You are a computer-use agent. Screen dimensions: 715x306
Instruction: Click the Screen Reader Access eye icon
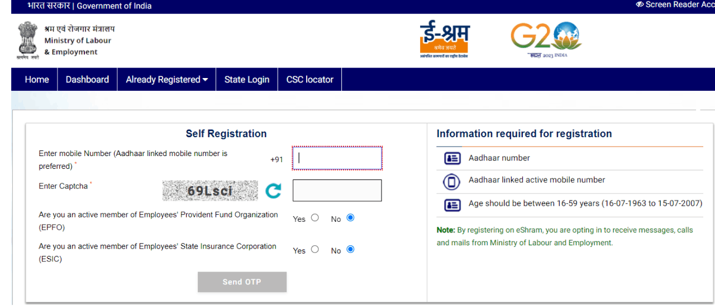(x=640, y=4)
